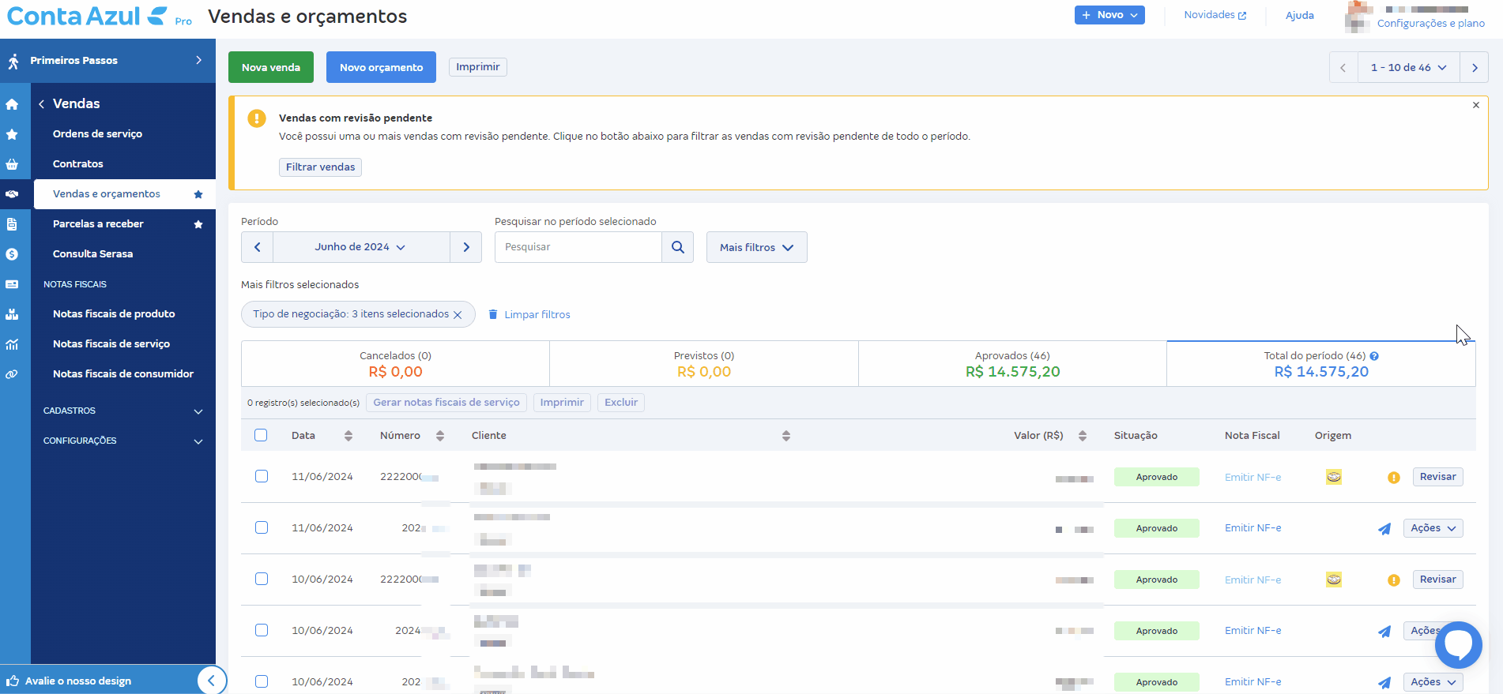Check the third 10/06/2024 row checkbox

pos(262,681)
